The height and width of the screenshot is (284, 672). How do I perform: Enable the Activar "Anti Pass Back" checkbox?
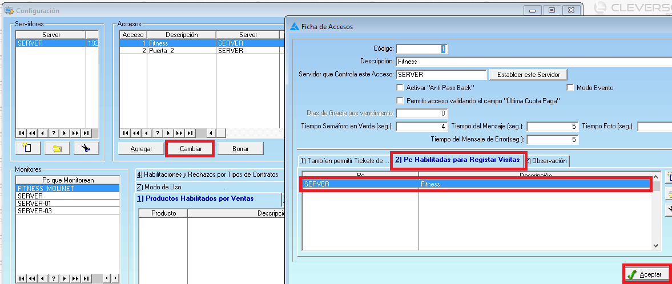(x=400, y=88)
